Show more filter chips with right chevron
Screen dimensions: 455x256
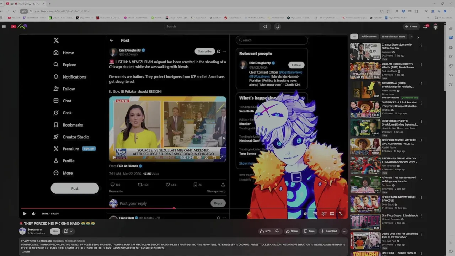418,37
